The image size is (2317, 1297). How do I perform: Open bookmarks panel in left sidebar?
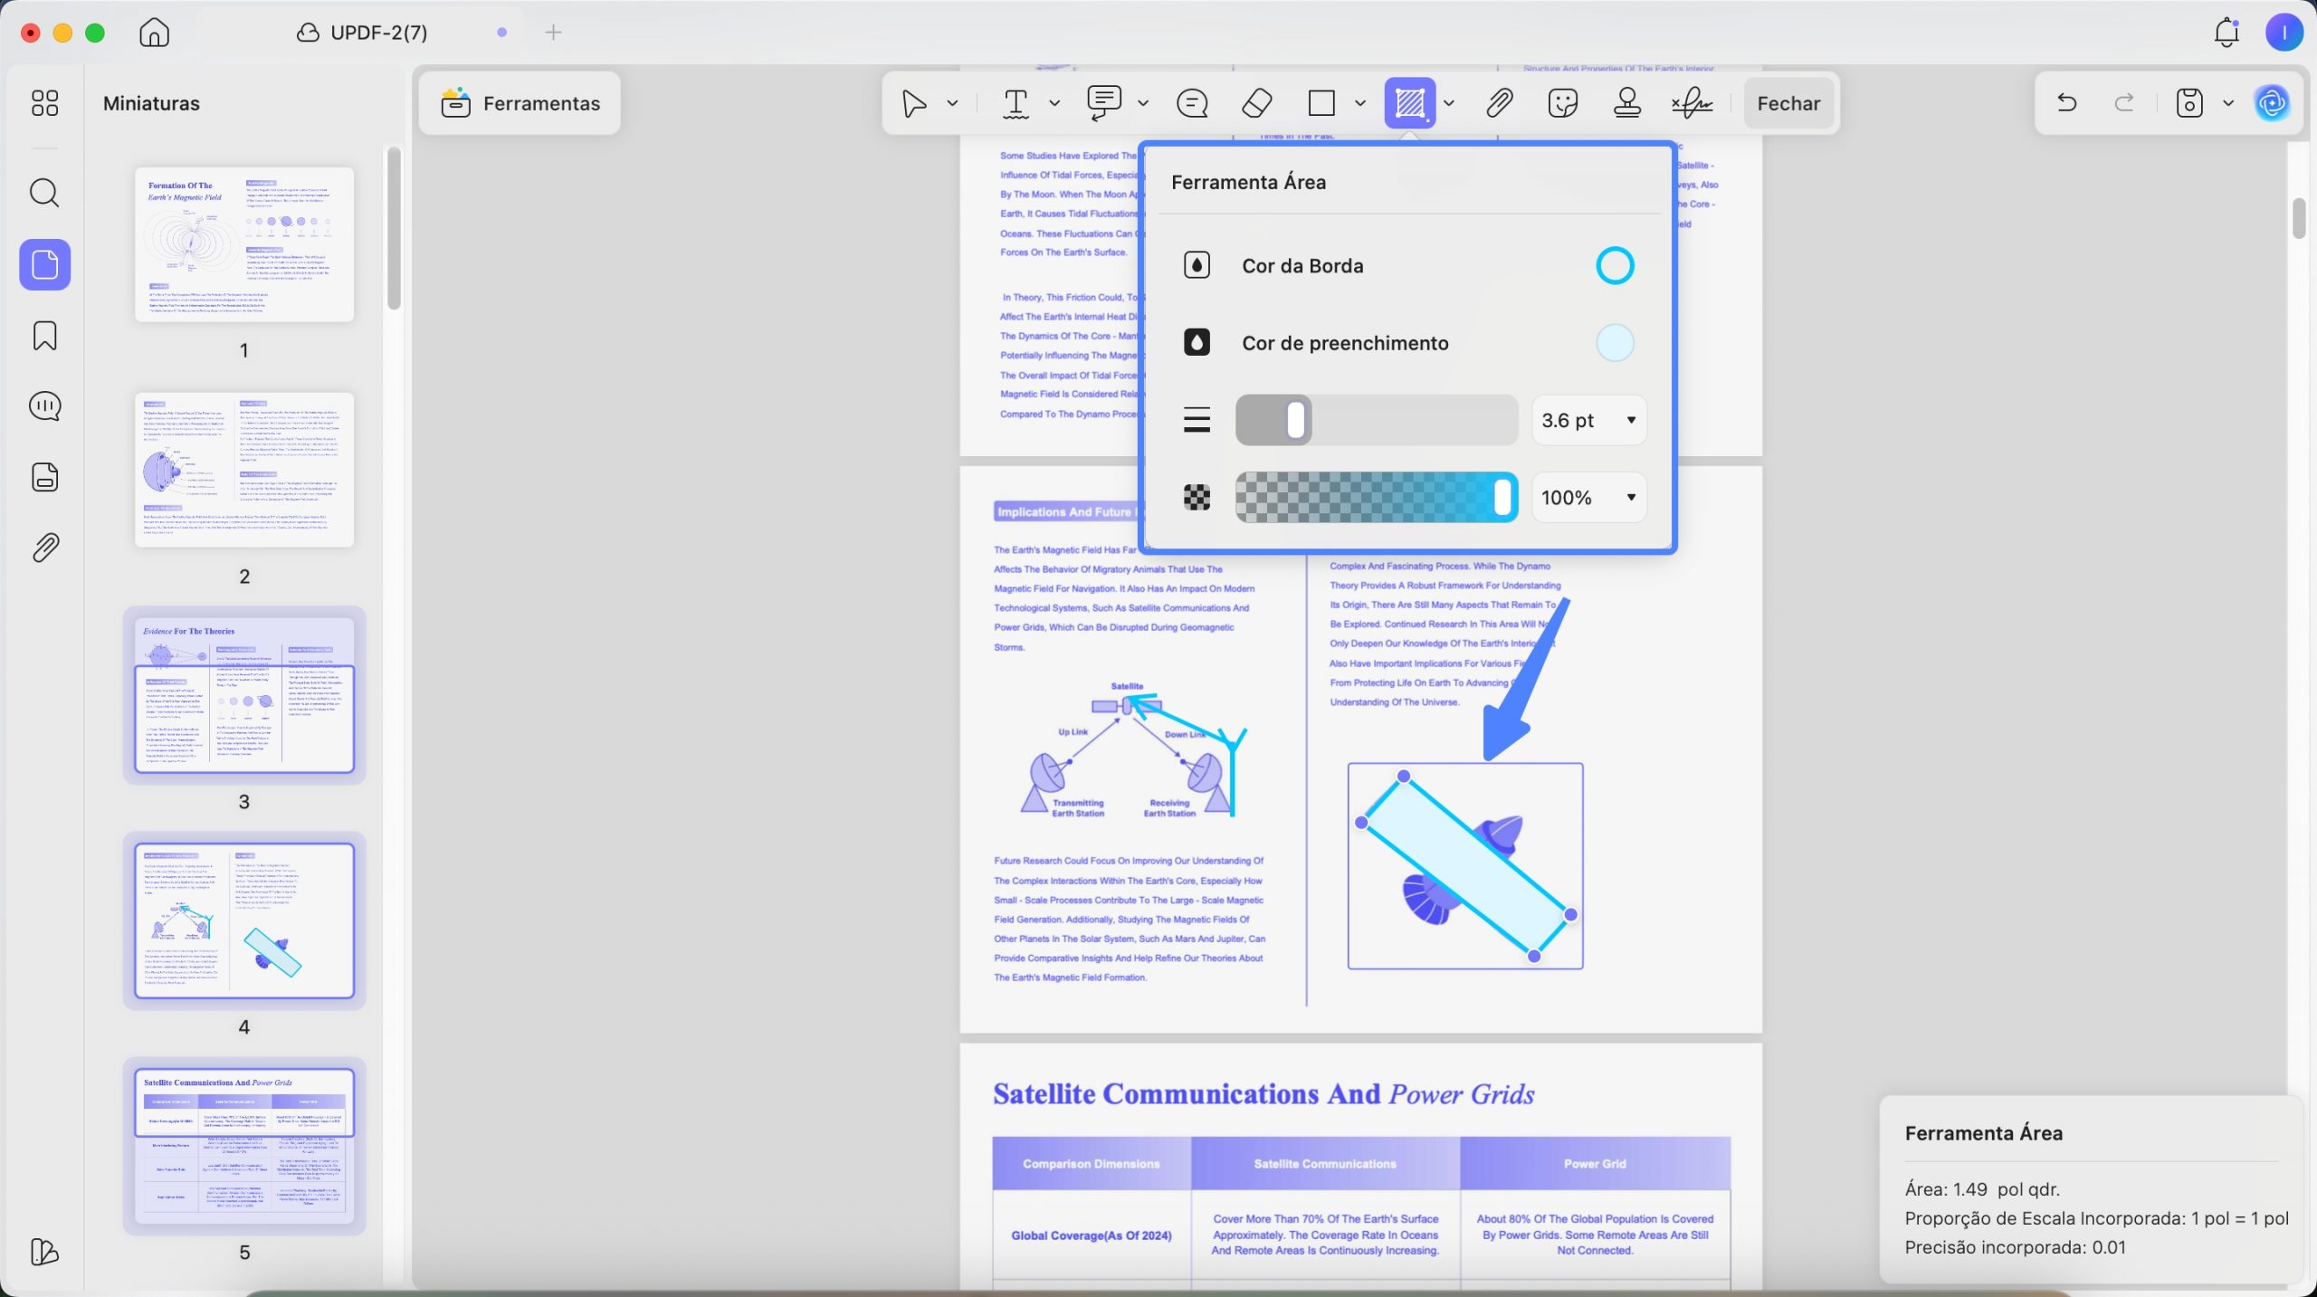44,336
